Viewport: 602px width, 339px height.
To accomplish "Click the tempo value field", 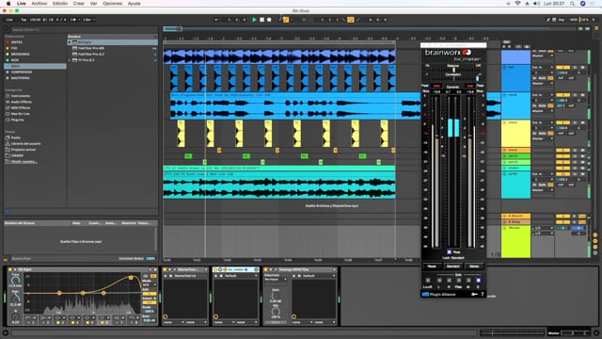I will point(36,20).
